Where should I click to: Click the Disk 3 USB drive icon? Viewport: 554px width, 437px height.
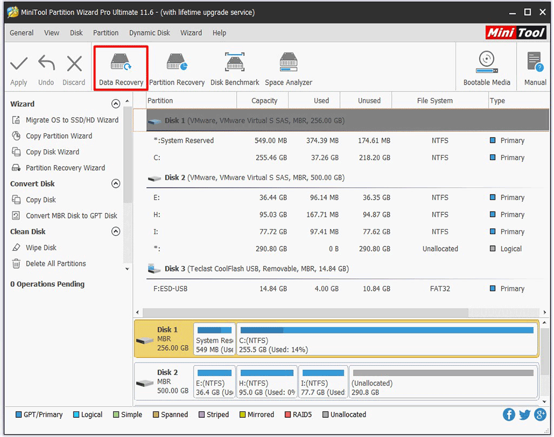(x=154, y=269)
